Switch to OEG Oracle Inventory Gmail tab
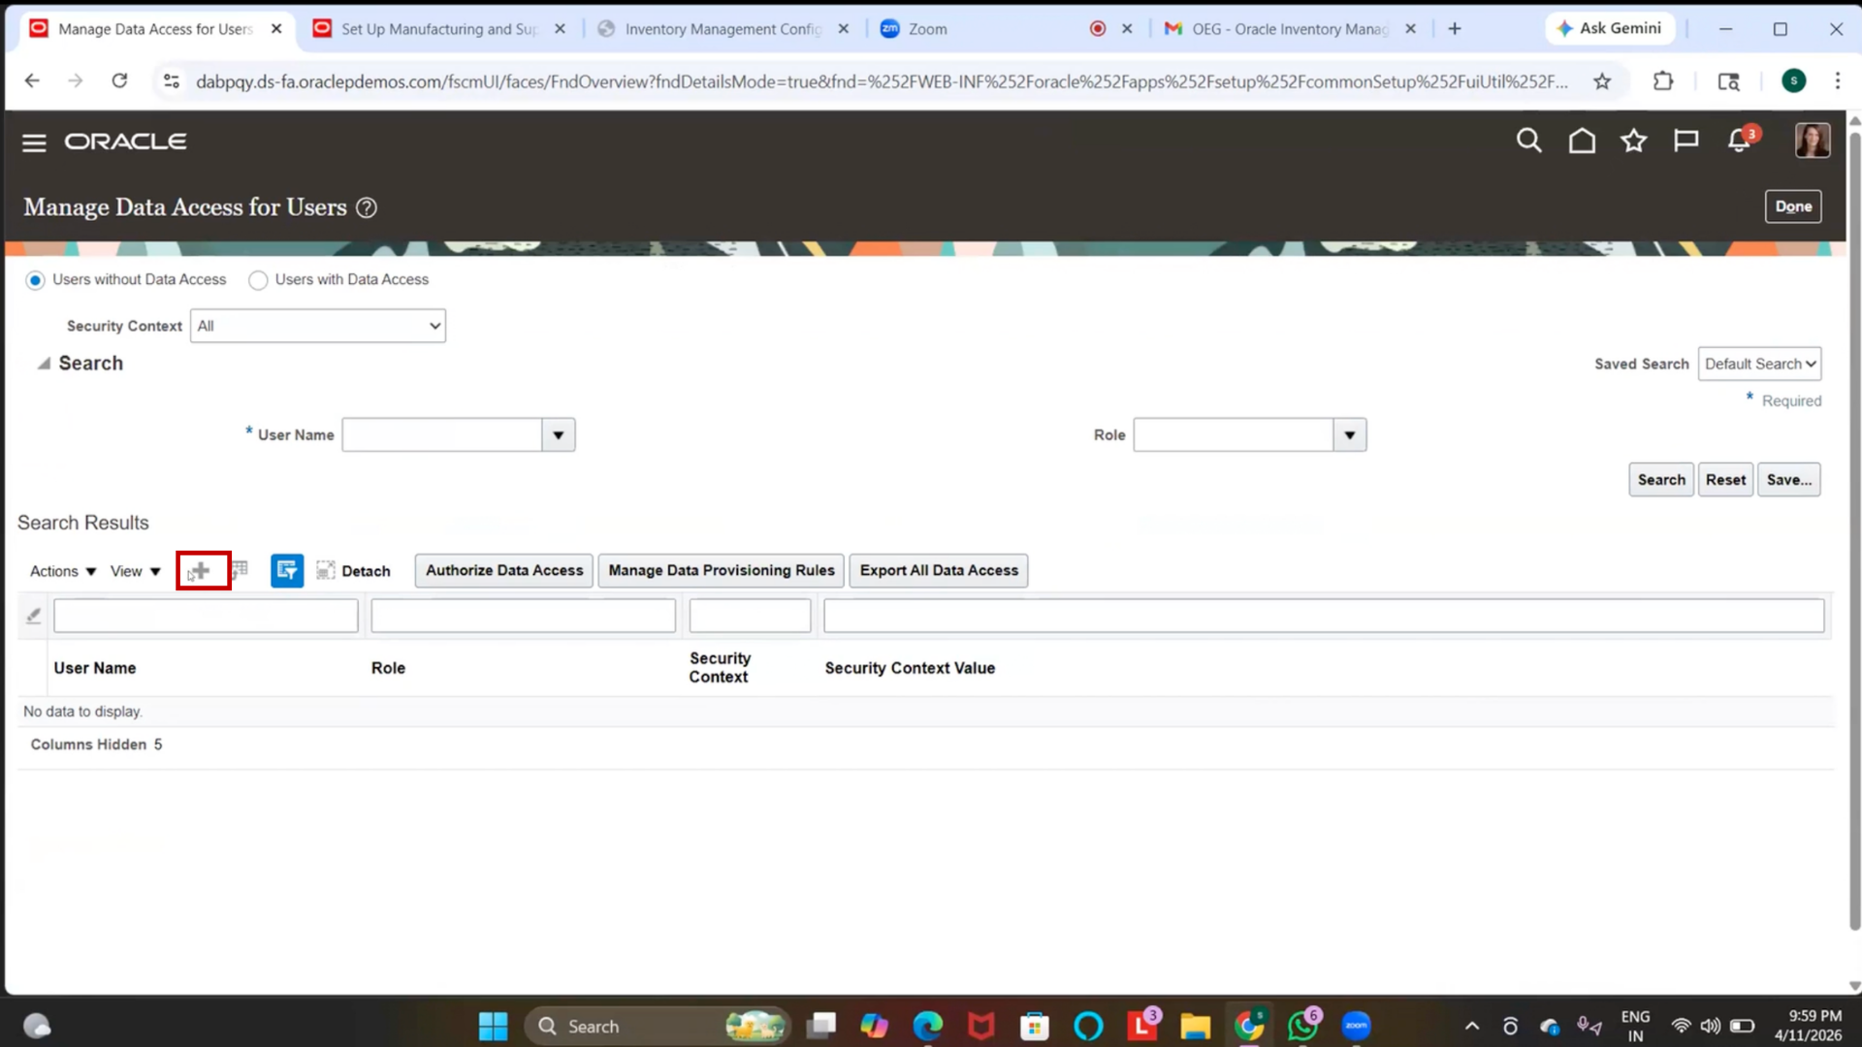1862x1047 pixels. click(1290, 29)
